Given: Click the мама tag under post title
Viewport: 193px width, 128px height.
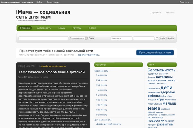Looking at the screenshot, I should (45, 77).
